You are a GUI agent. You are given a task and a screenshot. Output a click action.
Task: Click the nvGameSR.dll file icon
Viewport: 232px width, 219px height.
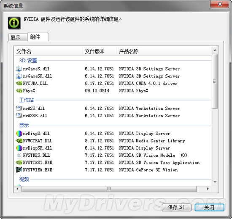tap(19, 76)
